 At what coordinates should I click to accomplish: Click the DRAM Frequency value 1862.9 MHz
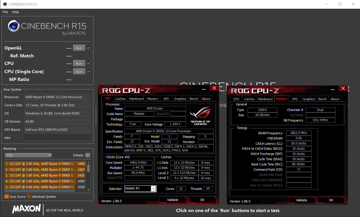coord(299,133)
